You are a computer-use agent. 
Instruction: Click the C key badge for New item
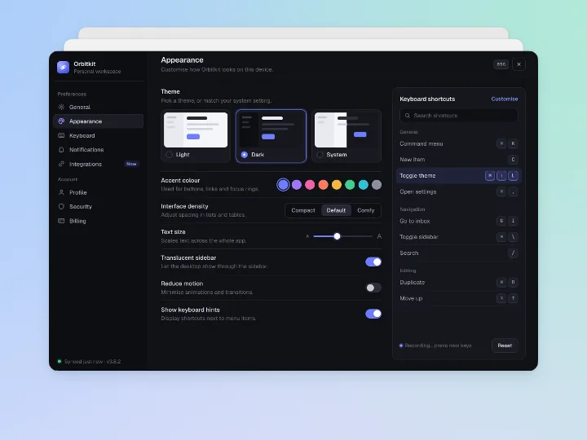point(513,160)
